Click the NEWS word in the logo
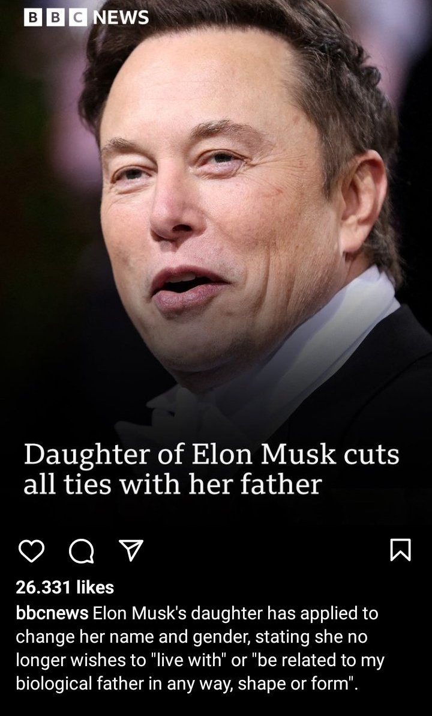This screenshot has width=432, height=716. coord(121,17)
